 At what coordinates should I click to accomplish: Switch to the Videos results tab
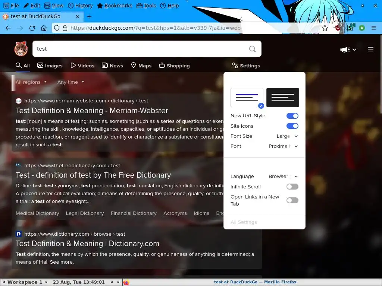tap(82, 66)
